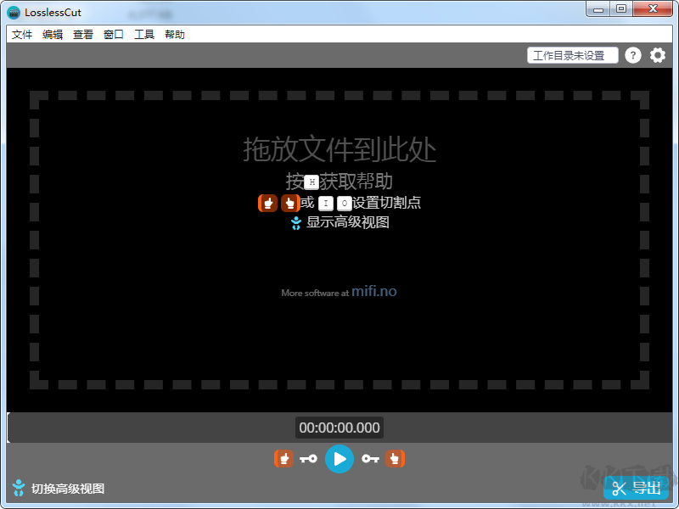Open the 查看 menu
This screenshot has height=509, width=679.
pyautogui.click(x=82, y=34)
